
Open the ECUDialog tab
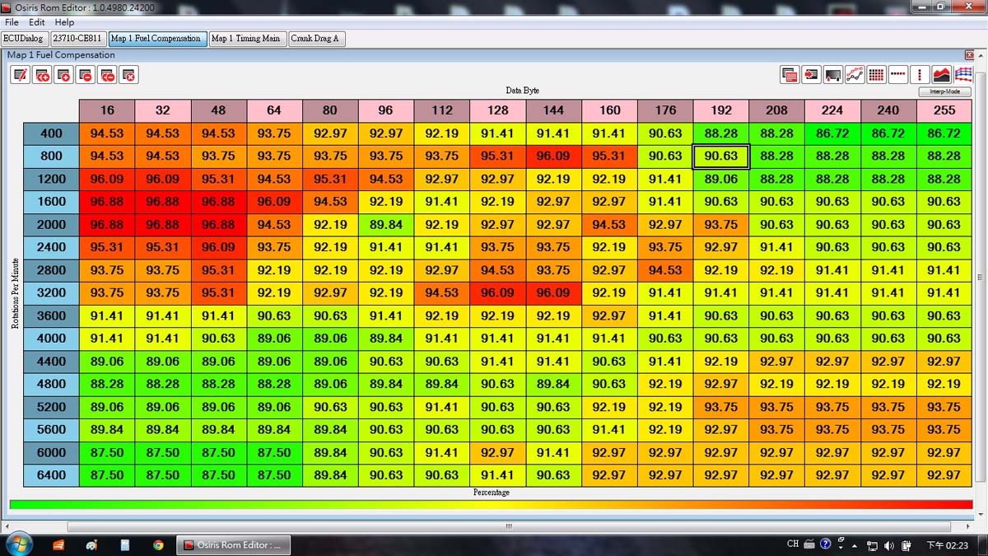click(23, 39)
